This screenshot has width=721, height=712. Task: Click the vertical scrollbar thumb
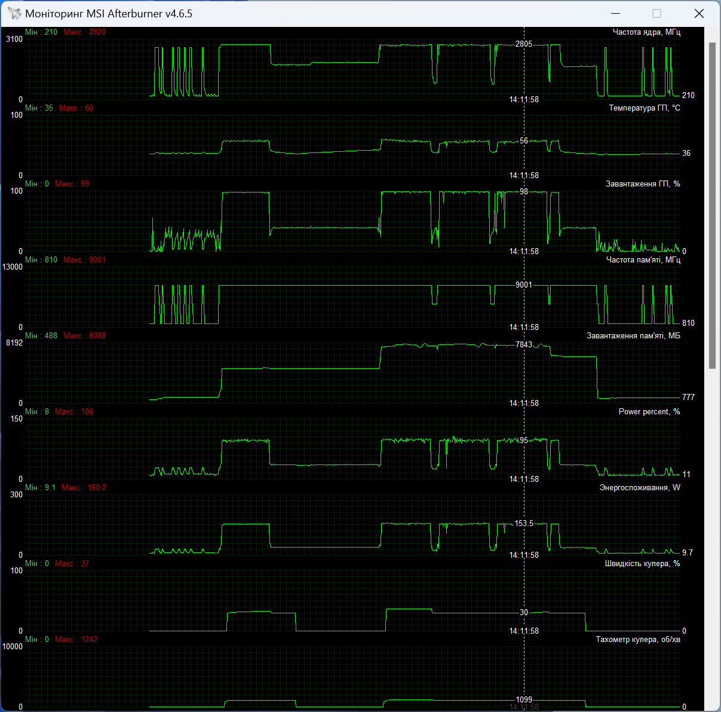712,206
